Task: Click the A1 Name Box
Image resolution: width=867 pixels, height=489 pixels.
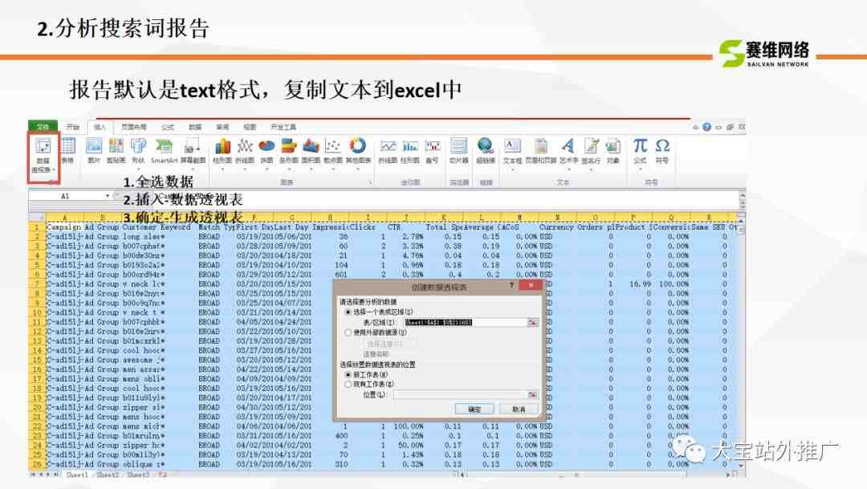Action: pyautogui.click(x=66, y=196)
